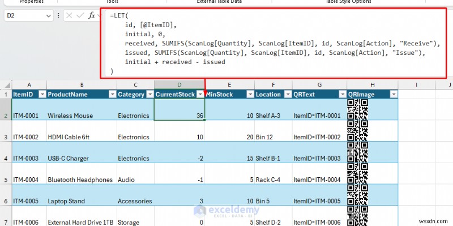The width and height of the screenshot is (453, 226).
Task: Click the cell ItemID=ITM-0001
Action: [319, 109]
